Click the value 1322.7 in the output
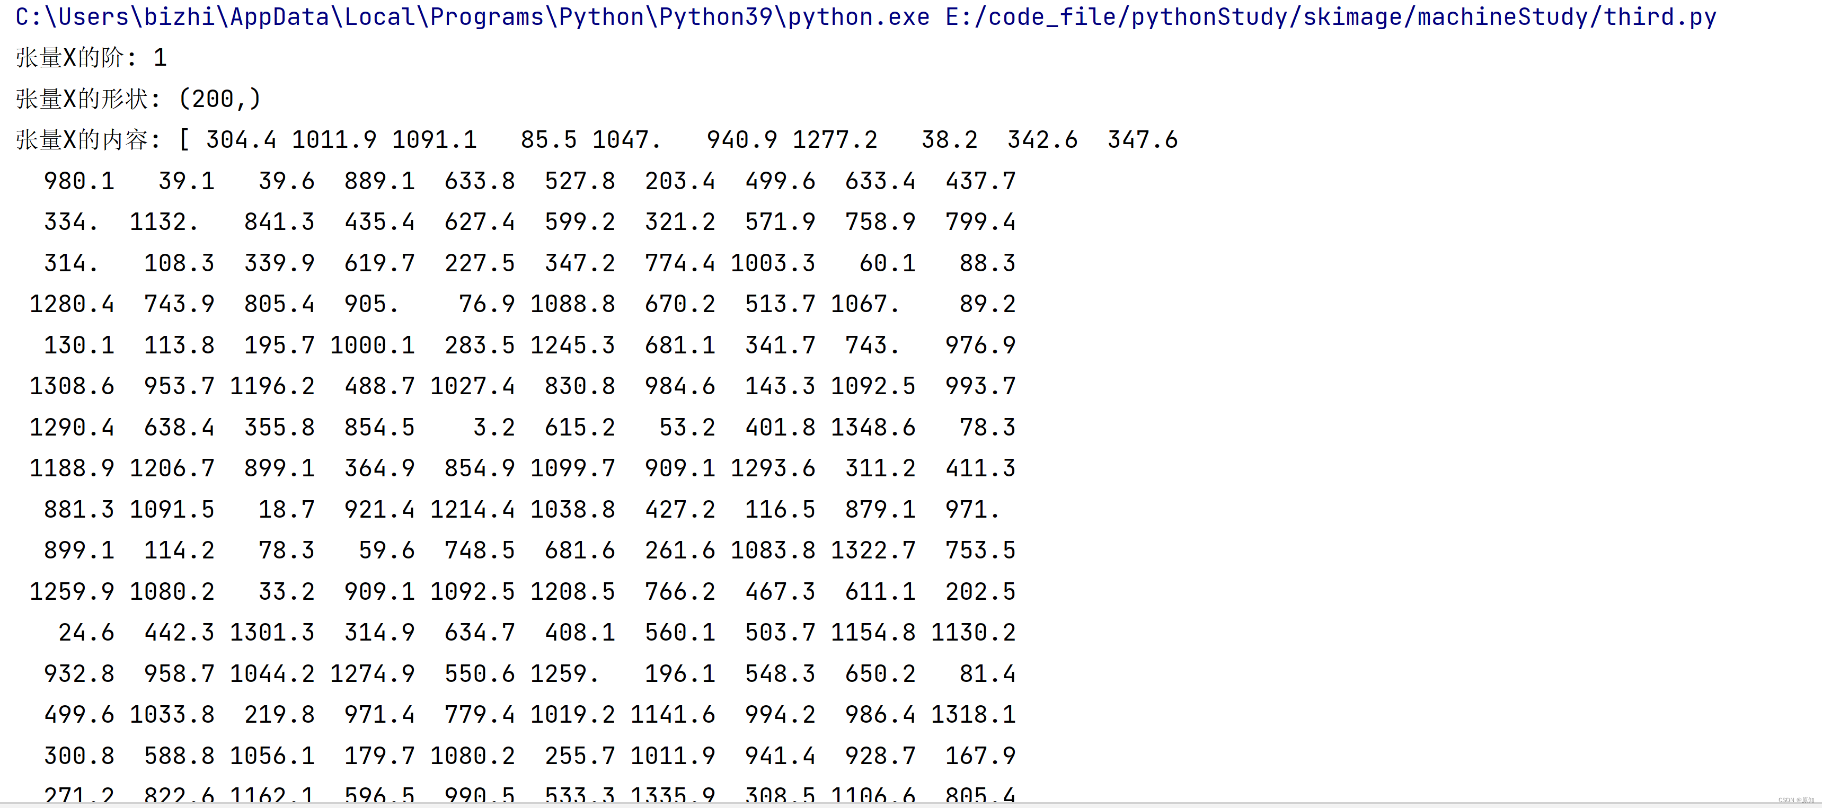This screenshot has height=808, width=1822. pyautogui.click(x=873, y=550)
